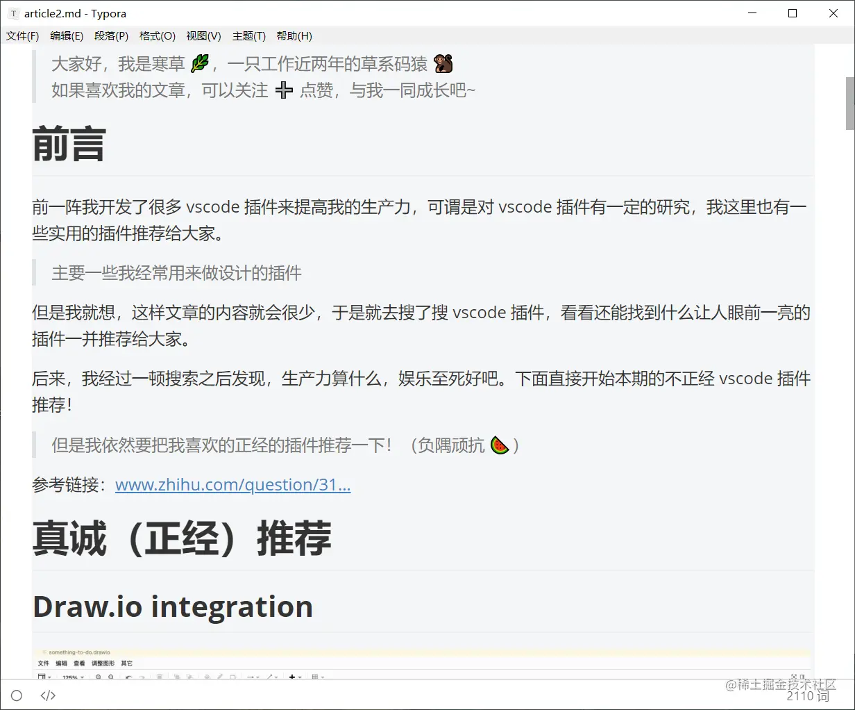Viewport: 855px width, 710px height.
Task: Click the 真诚（正经）推荐 heading
Action: (182, 538)
